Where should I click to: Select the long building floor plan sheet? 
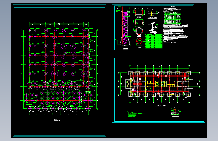tap(158, 90)
